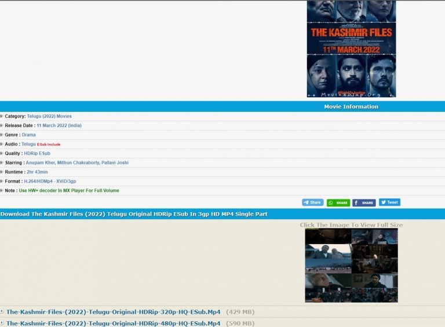Click the arrow bullet beside Runtime

[2, 172]
